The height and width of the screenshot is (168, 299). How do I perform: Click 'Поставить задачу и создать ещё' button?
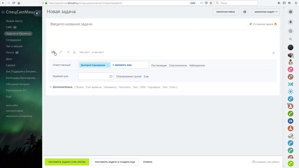coord(115,162)
